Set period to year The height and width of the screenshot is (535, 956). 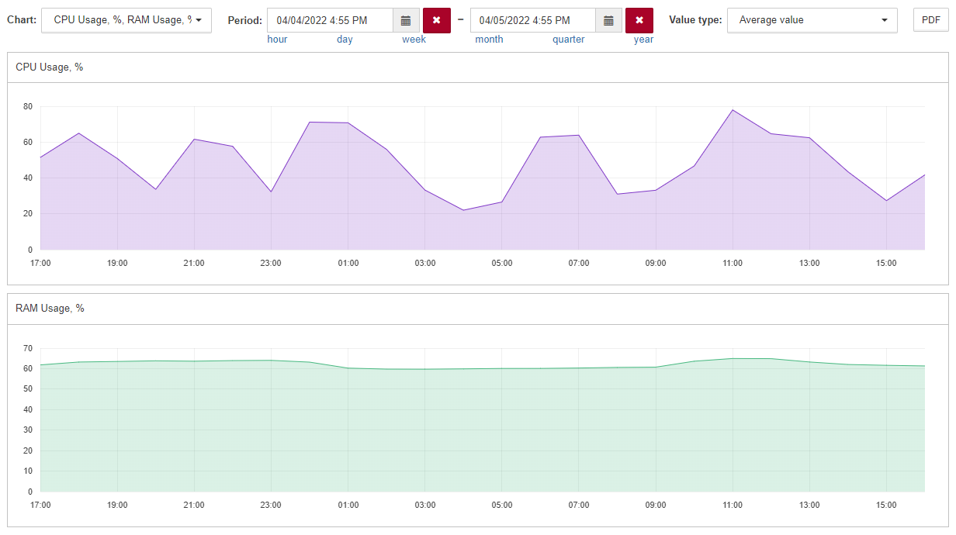[x=643, y=40]
